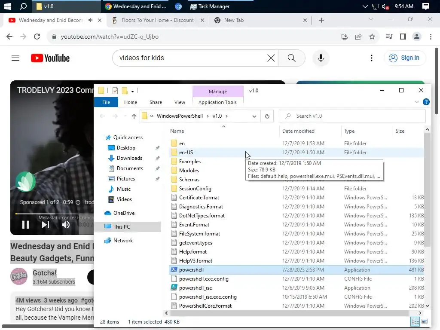Go back in Chrome history
The width and height of the screenshot is (440, 330).
click(x=9, y=37)
